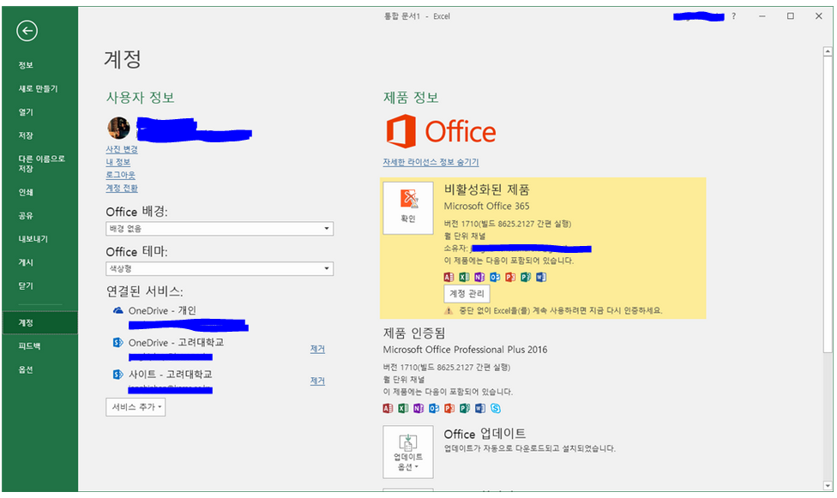The image size is (837, 498).
Task: Click the 내 정보 link
Action: pos(118,162)
